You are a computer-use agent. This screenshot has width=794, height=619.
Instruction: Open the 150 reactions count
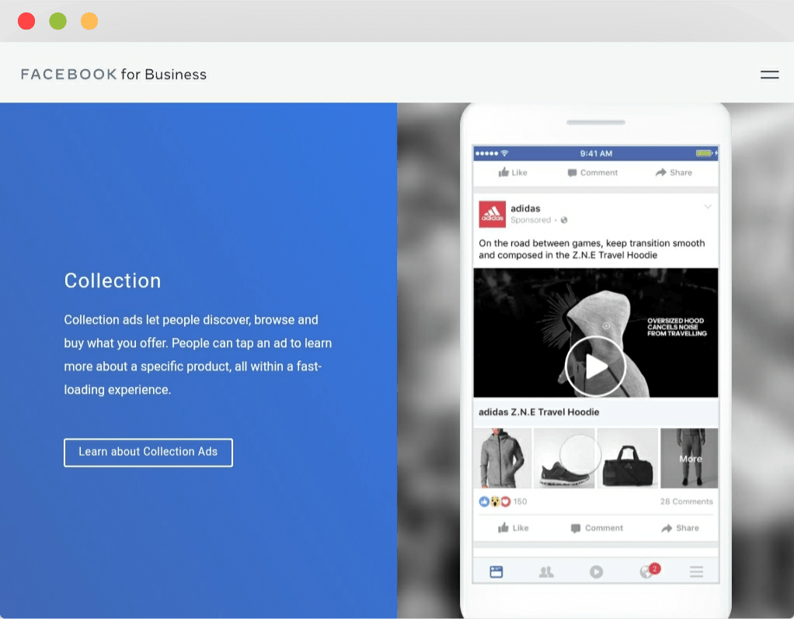(x=520, y=502)
